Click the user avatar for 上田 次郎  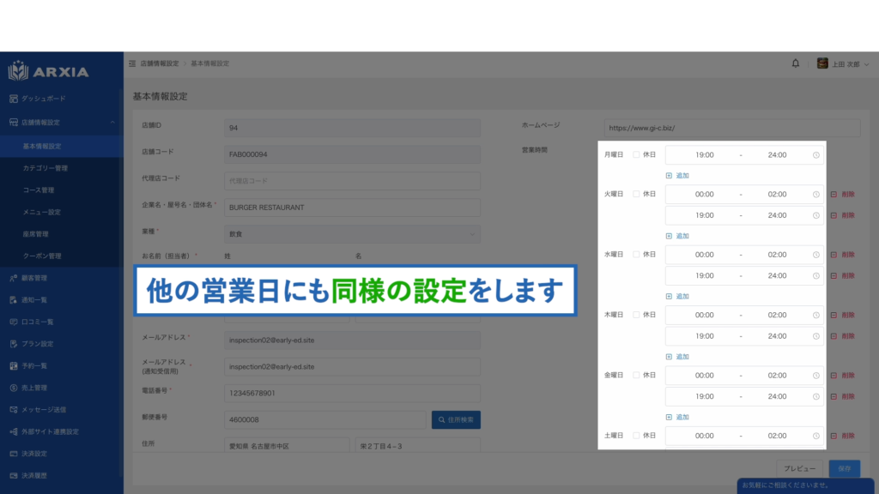click(x=822, y=63)
